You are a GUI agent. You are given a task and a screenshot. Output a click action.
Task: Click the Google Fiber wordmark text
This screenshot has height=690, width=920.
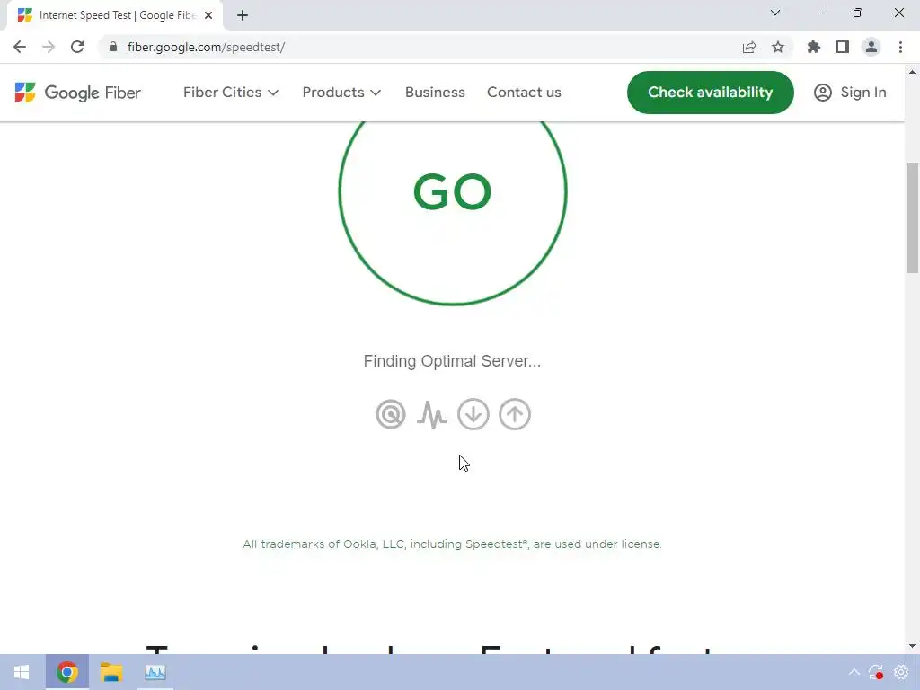93,93
